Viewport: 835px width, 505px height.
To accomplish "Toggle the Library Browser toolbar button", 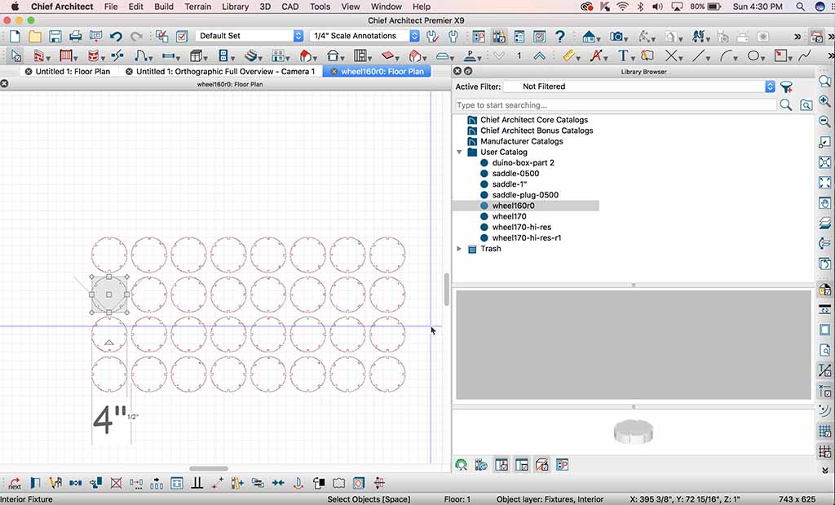I will click(x=499, y=36).
